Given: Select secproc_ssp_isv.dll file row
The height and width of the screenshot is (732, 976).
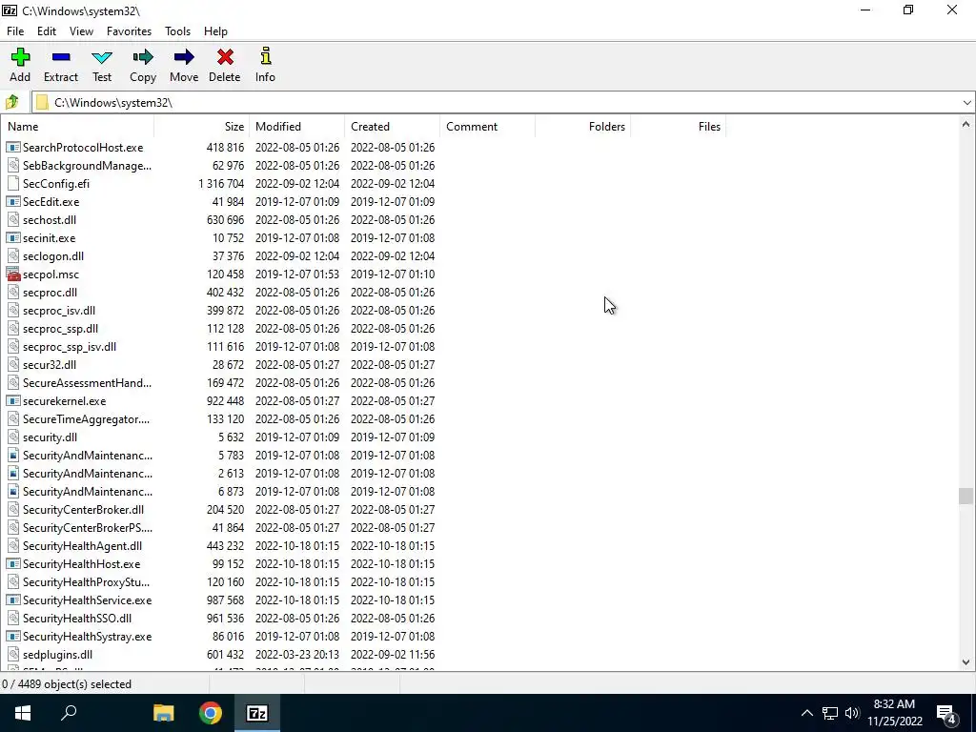Looking at the screenshot, I should 364,347.
